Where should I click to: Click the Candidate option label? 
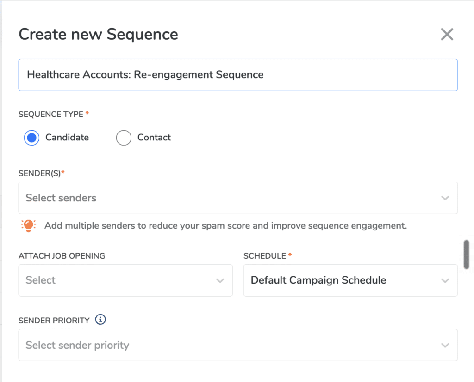click(67, 137)
